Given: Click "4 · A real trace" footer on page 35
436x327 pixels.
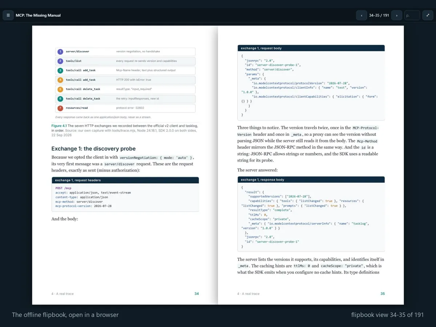Looking at the screenshot, I should [249, 294].
